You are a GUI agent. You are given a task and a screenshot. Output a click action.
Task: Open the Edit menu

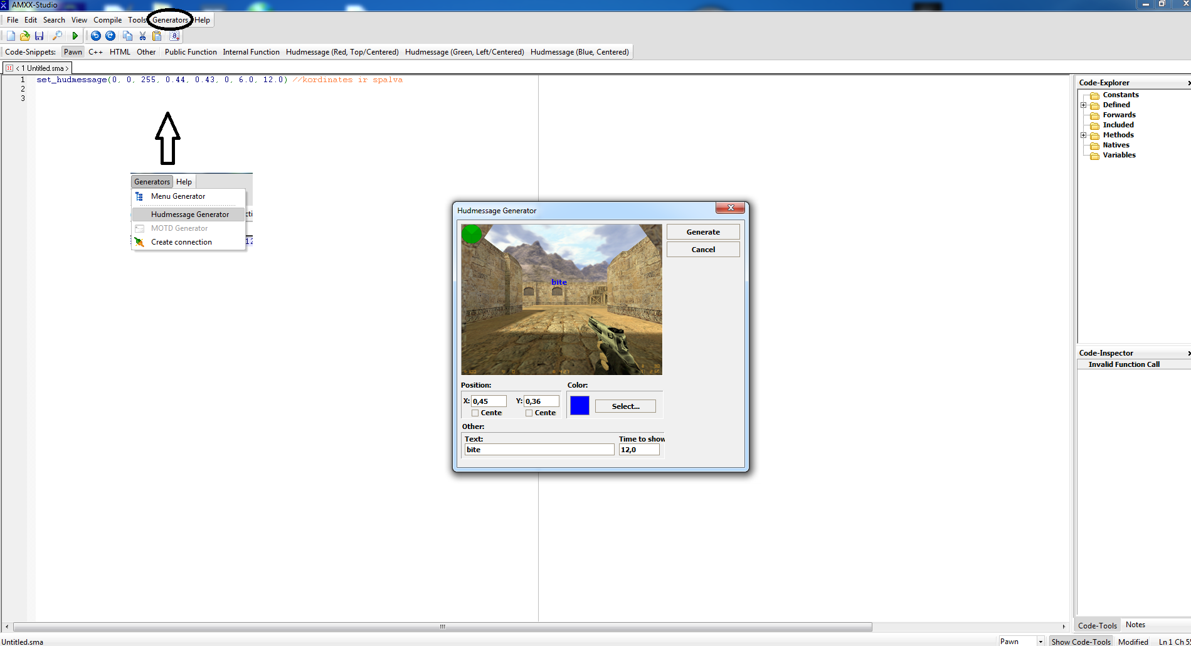point(31,20)
